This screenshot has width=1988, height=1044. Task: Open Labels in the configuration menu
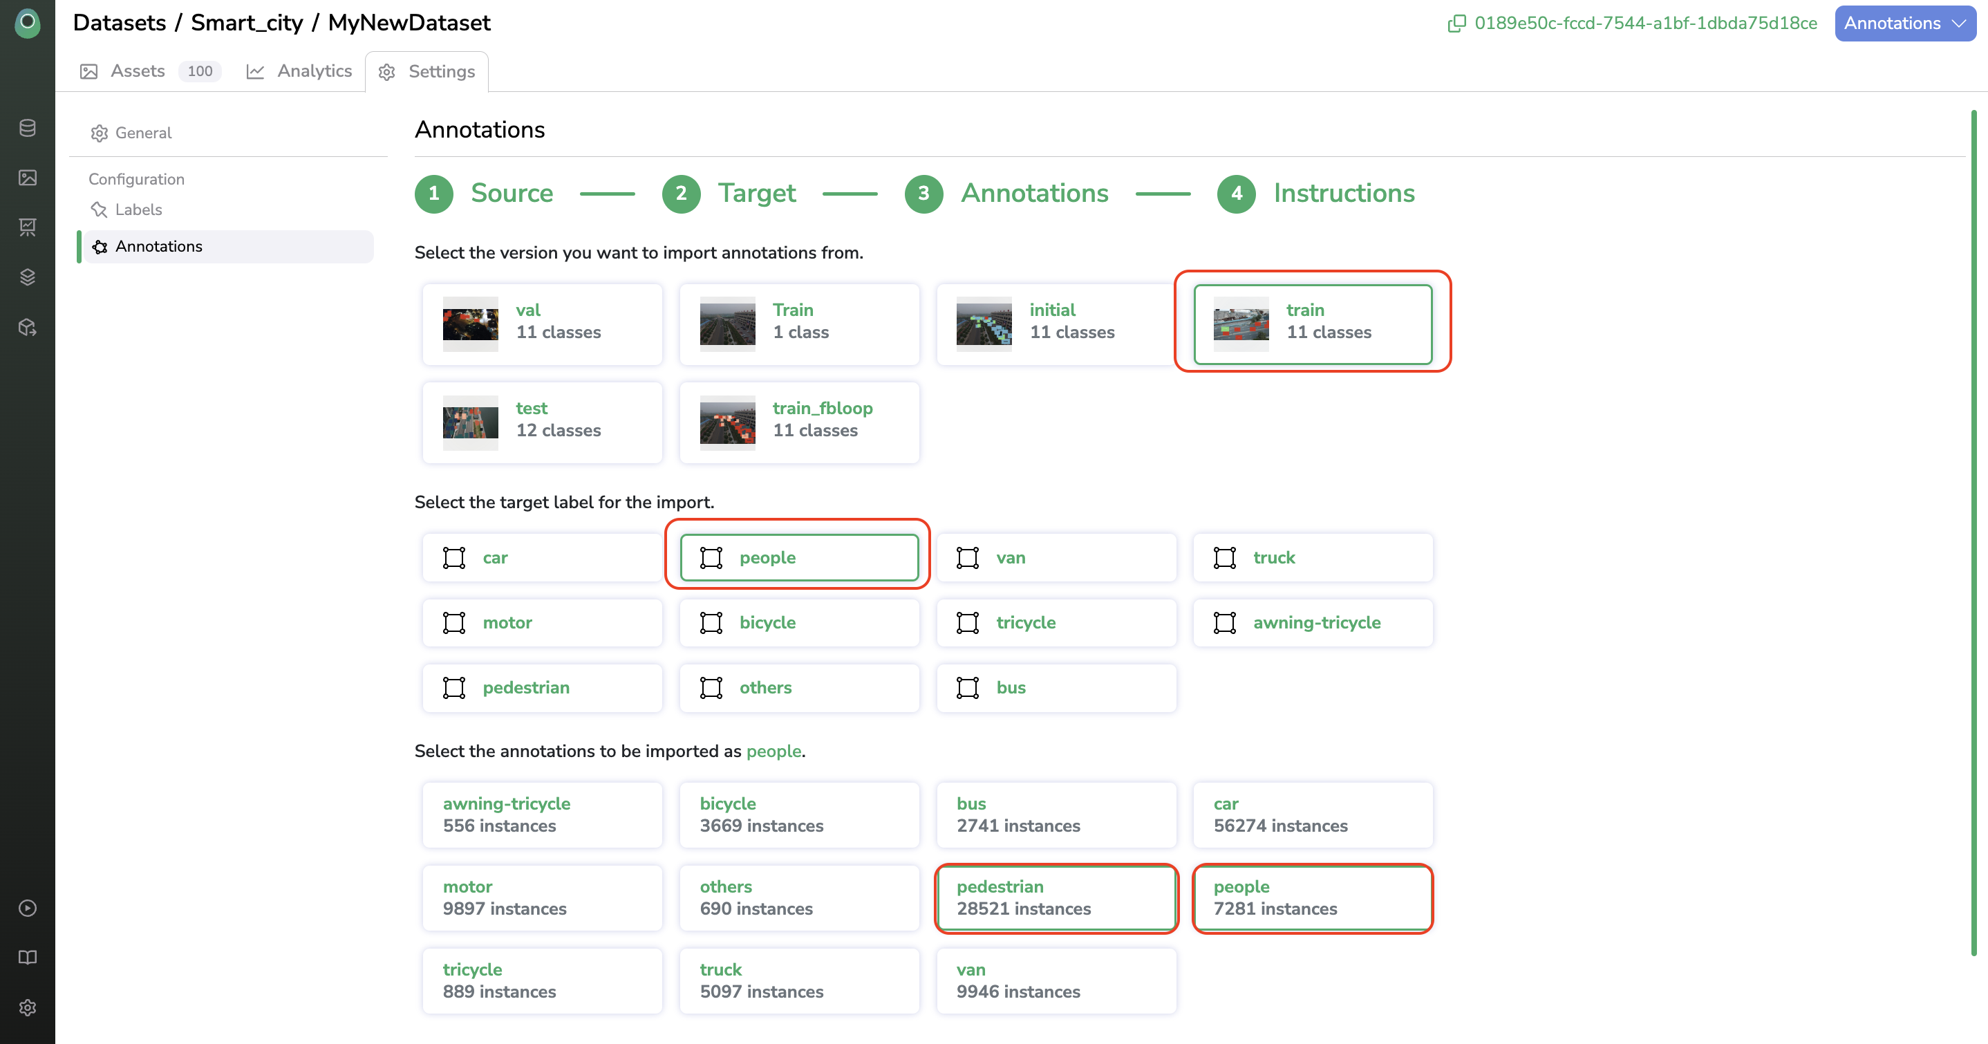point(138,210)
